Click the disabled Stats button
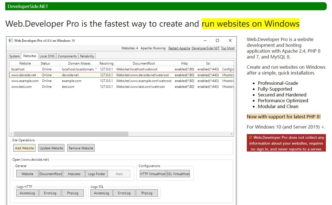This screenshot has width=332, height=205. (x=119, y=174)
